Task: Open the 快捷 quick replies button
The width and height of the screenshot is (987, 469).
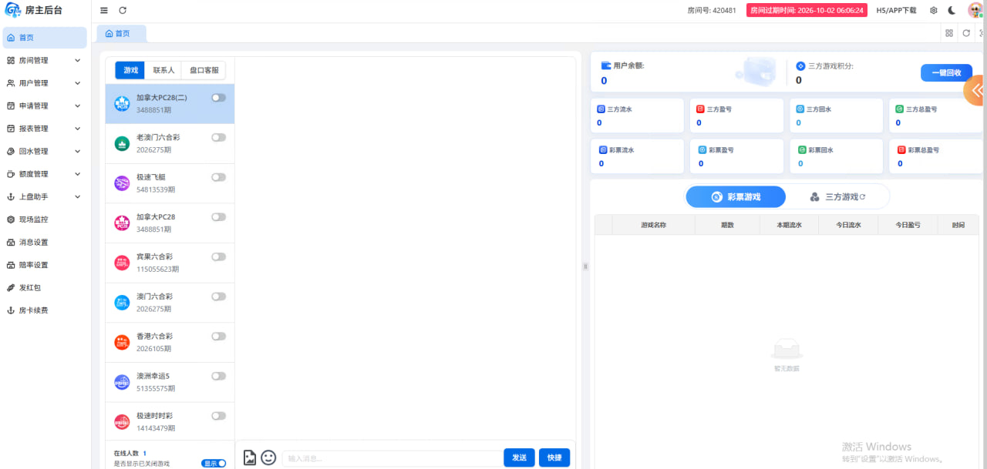Action: click(554, 457)
